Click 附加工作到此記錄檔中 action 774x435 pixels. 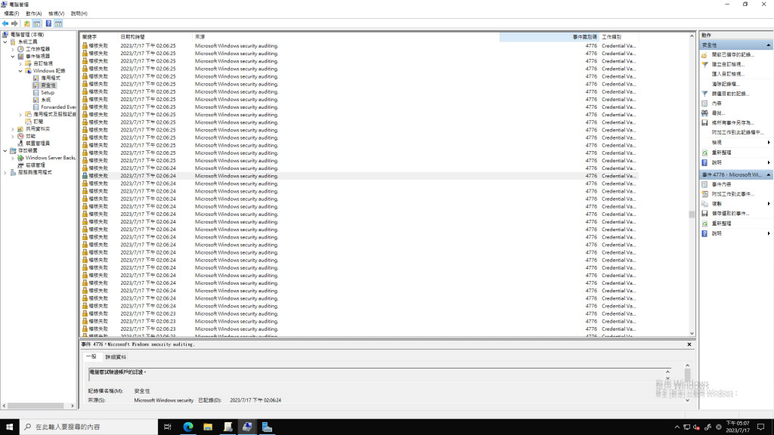pos(738,133)
